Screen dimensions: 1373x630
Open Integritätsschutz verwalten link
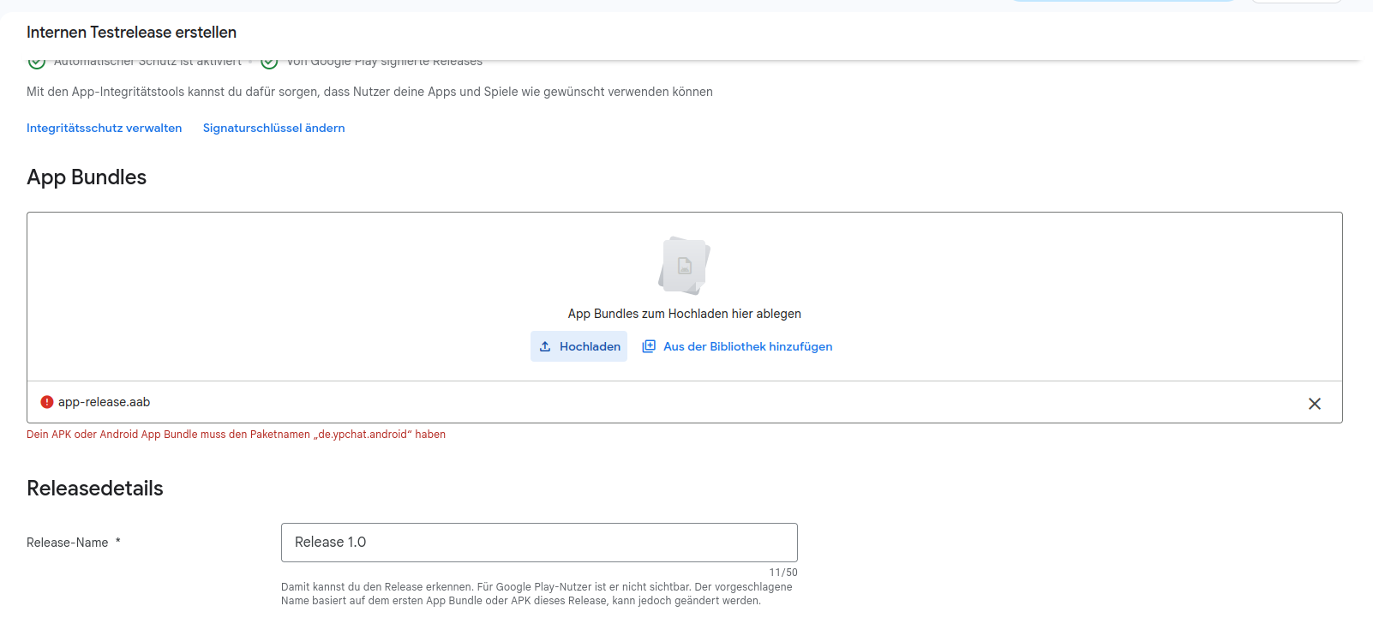[x=104, y=128]
